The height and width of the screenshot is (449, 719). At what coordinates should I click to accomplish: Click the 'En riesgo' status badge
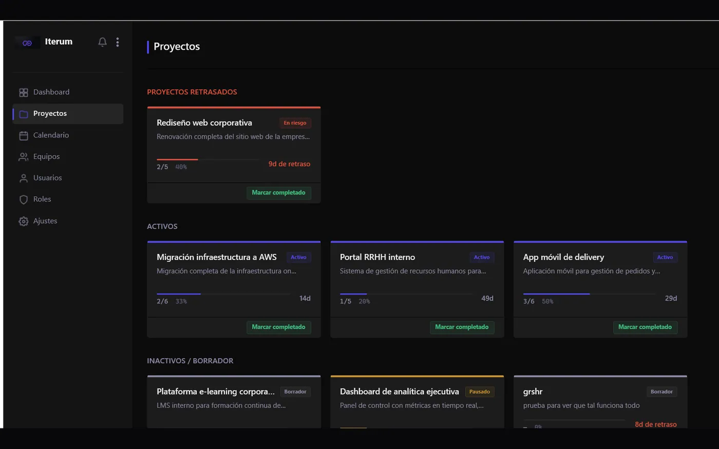295,123
